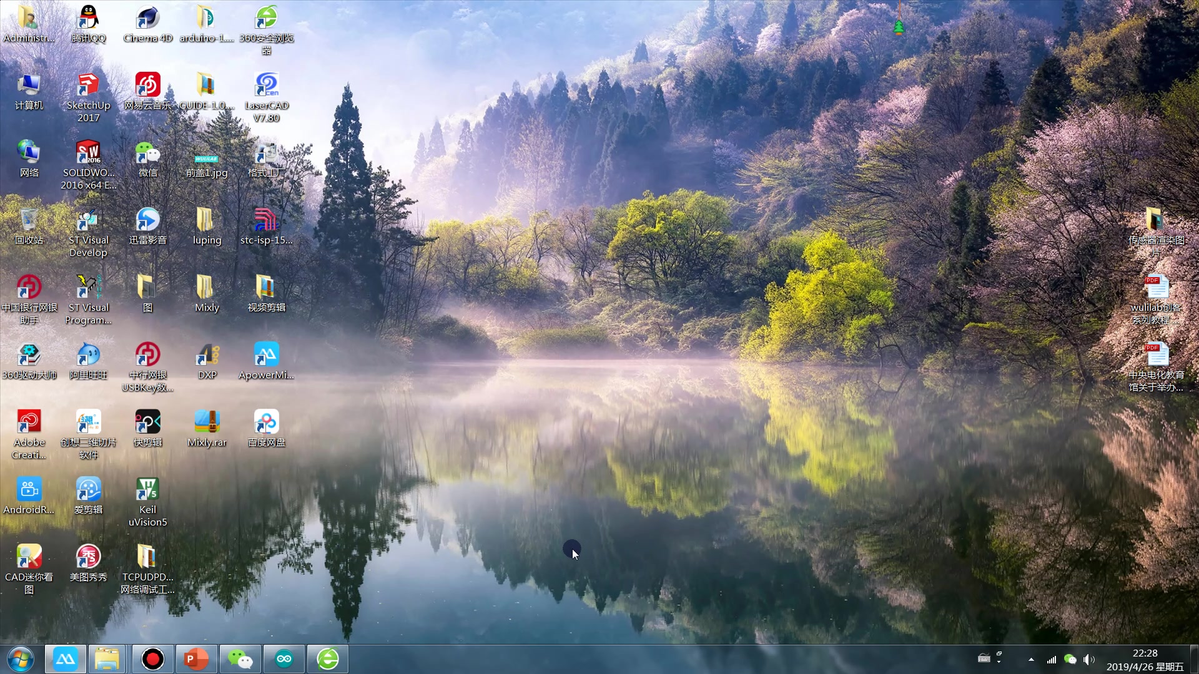Open the volume speaker control in tray
The width and height of the screenshot is (1199, 674).
(x=1088, y=660)
